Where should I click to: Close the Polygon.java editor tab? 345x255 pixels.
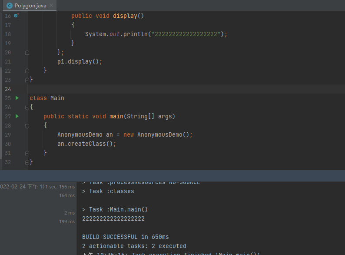(x=51, y=6)
